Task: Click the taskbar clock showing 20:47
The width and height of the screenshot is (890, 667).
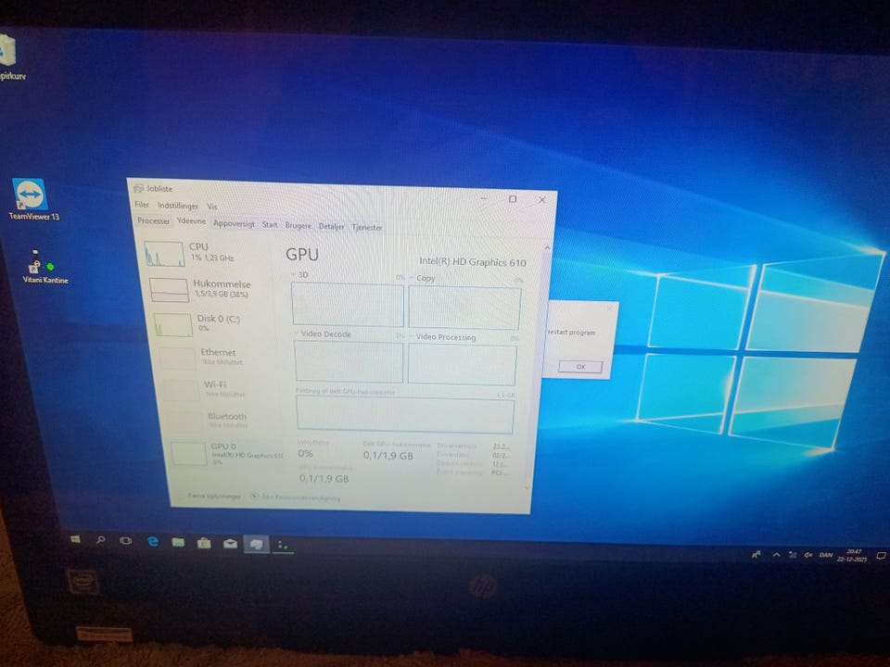Action: 853,555
